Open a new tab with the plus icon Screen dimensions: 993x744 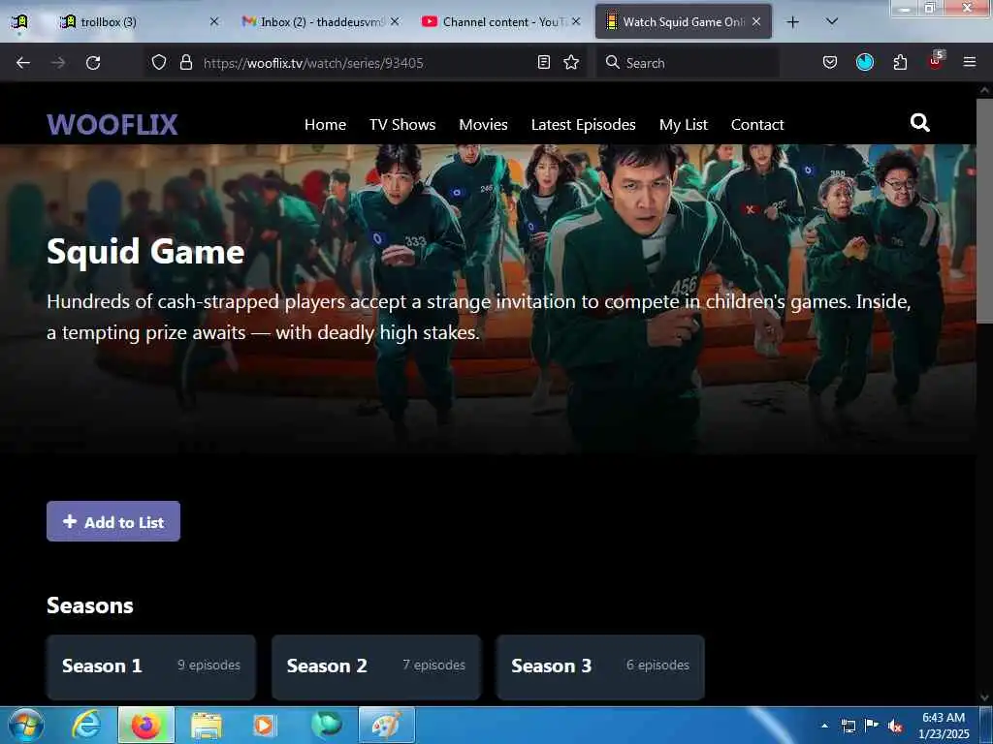coord(792,22)
